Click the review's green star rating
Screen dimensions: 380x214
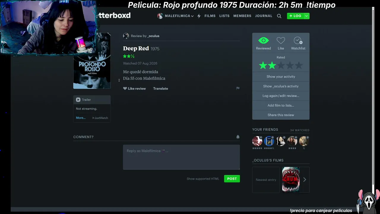(129, 56)
